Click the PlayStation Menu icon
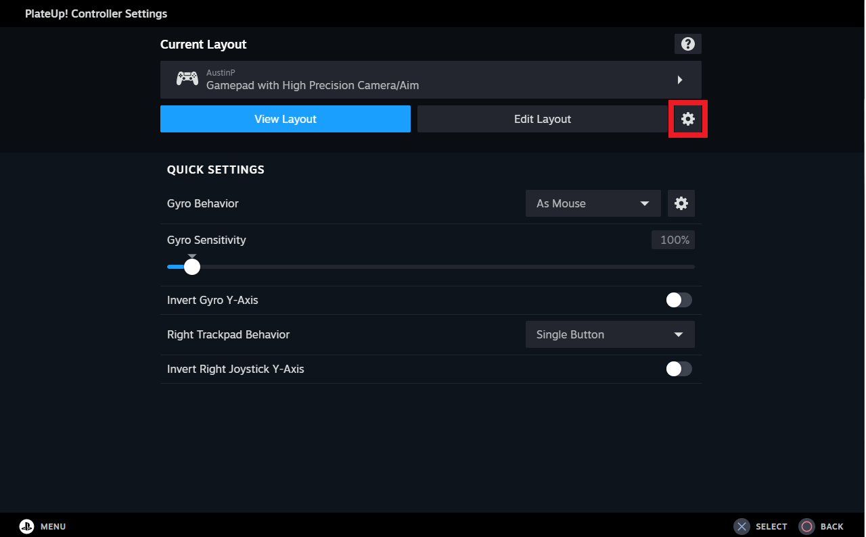This screenshot has height=537, width=866. point(26,526)
